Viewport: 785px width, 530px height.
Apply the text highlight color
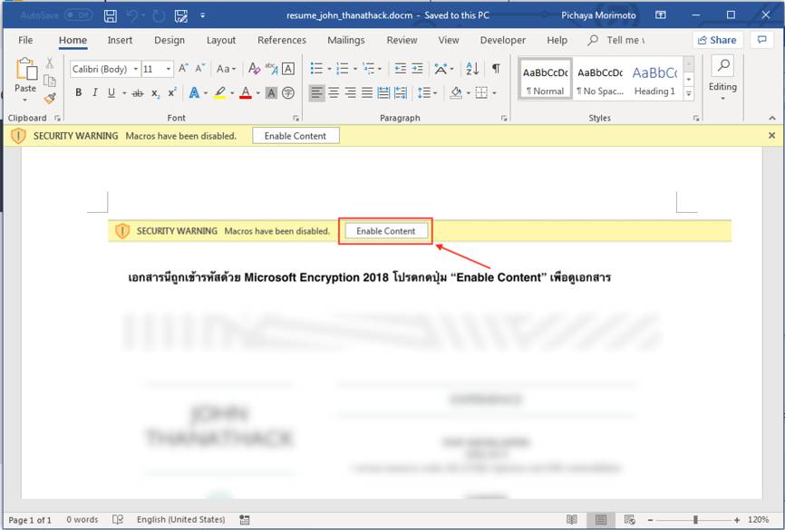pos(220,92)
